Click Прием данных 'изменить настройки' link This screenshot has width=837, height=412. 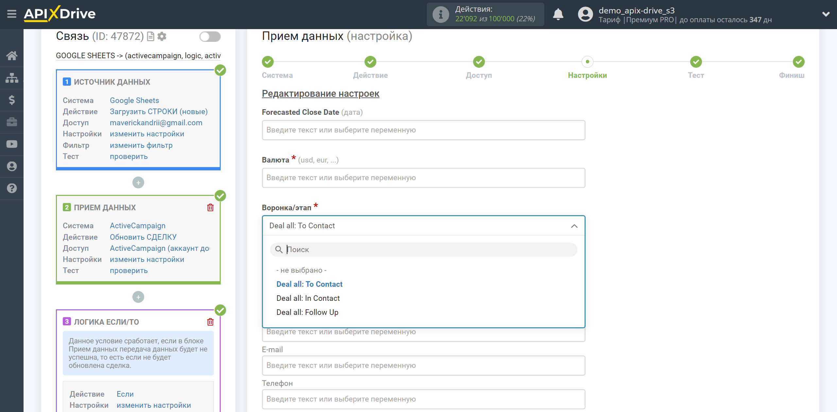[x=147, y=259]
